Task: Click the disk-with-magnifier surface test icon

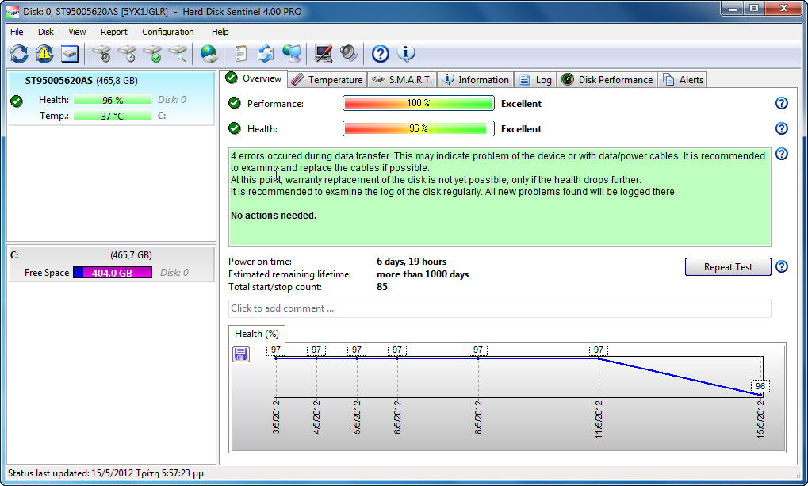Action: pos(178,54)
